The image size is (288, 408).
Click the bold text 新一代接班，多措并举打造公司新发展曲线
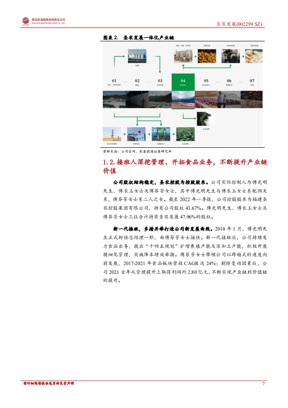pos(163,229)
